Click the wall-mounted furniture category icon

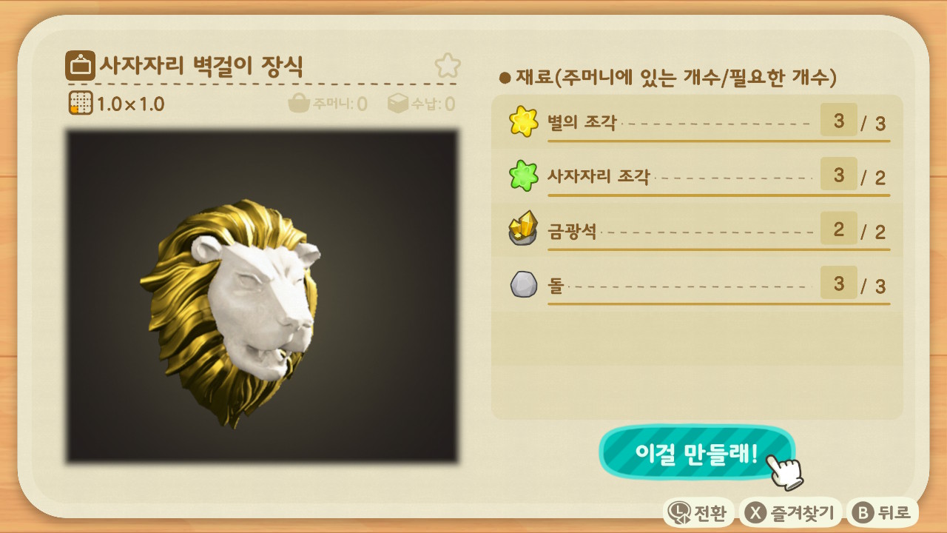79,66
